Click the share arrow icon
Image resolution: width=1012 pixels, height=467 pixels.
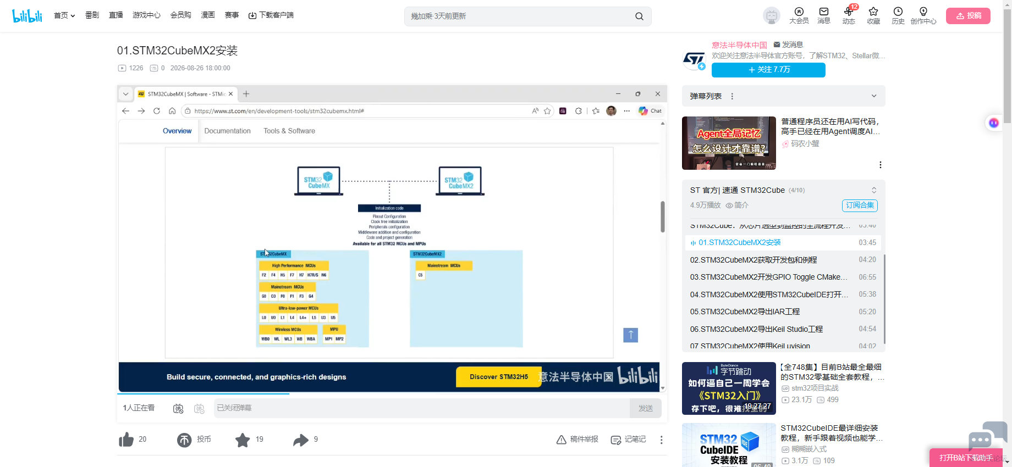tap(301, 440)
